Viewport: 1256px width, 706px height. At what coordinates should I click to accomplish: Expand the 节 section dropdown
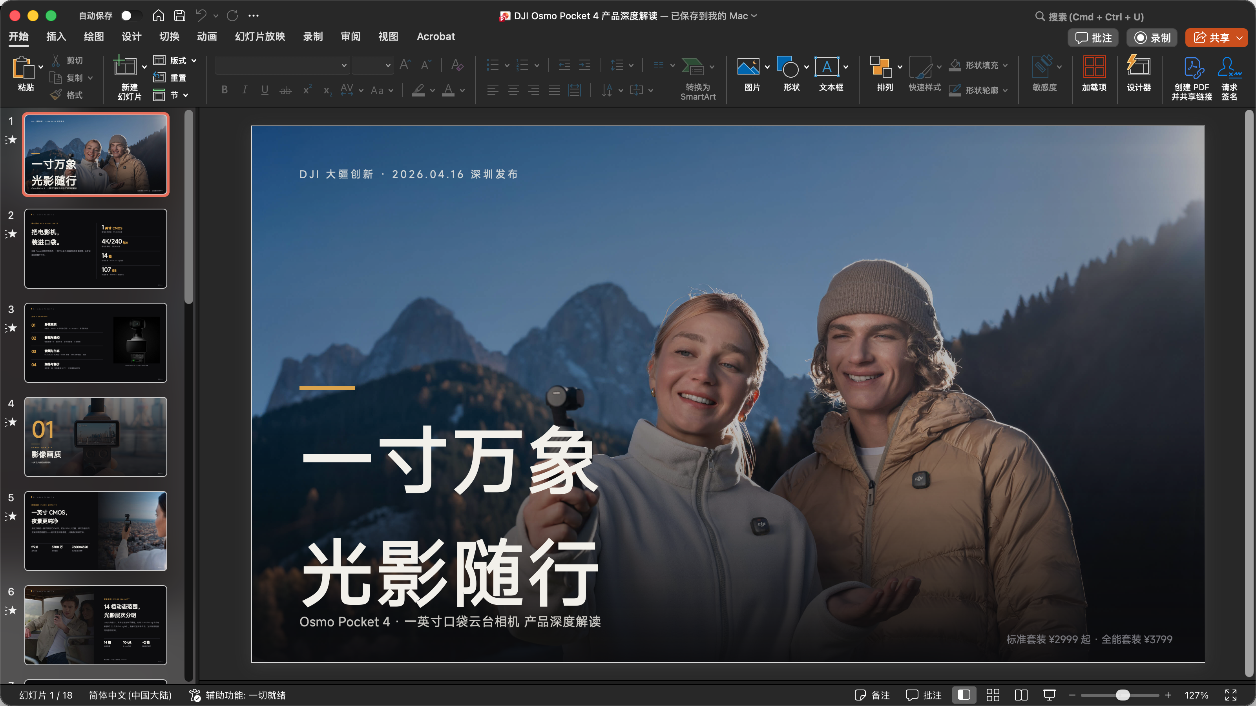click(x=186, y=95)
